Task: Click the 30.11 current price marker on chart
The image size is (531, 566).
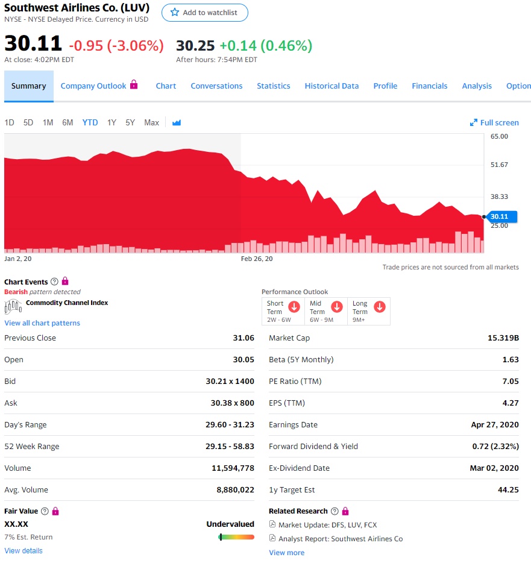Action: 501,216
